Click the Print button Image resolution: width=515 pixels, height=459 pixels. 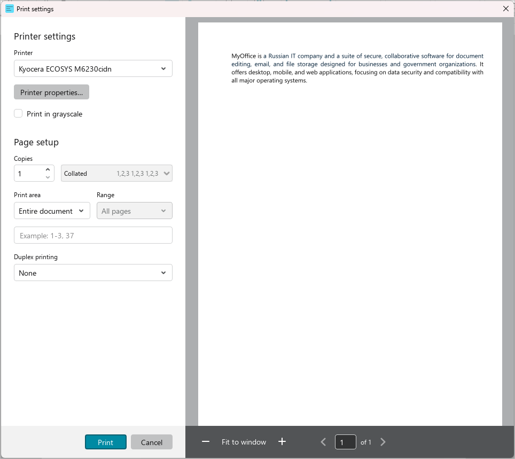pyautogui.click(x=105, y=442)
